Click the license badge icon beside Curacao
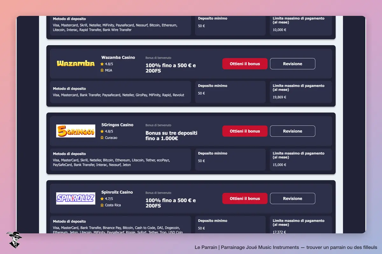This screenshot has height=254, width=382. [x=102, y=138]
